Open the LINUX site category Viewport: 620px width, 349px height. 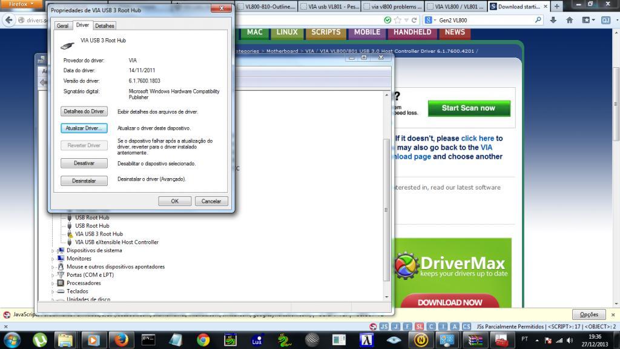click(x=286, y=33)
